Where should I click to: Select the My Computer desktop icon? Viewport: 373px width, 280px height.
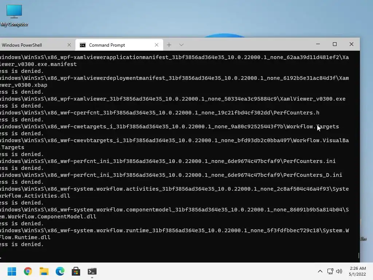14,15
